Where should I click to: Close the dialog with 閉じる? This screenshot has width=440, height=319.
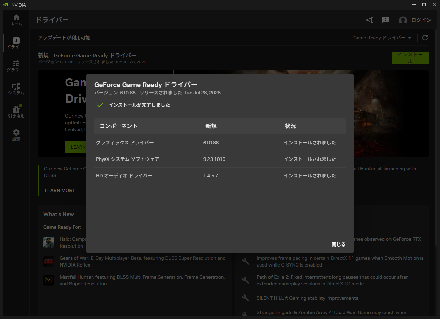point(338,244)
